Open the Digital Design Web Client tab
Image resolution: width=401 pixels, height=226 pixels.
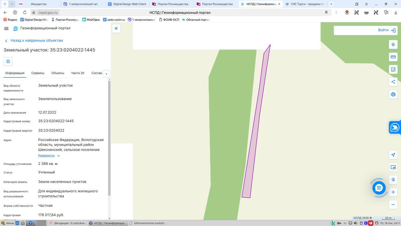click(127, 4)
